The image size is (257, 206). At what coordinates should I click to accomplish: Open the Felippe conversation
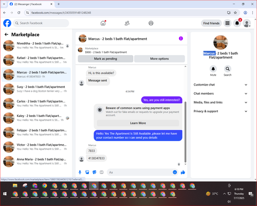click(x=36, y=132)
